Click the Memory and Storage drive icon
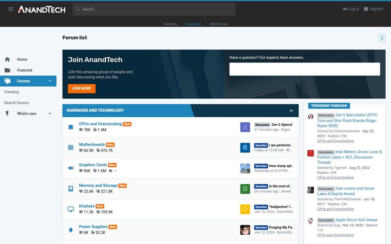This screenshot has height=244, width=391. click(71, 189)
